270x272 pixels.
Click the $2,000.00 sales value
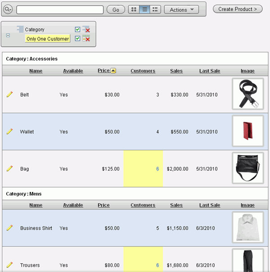click(x=177, y=169)
